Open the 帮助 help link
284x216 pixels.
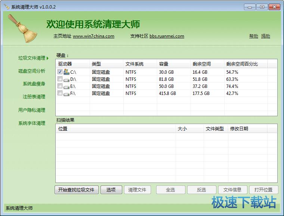(253, 36)
